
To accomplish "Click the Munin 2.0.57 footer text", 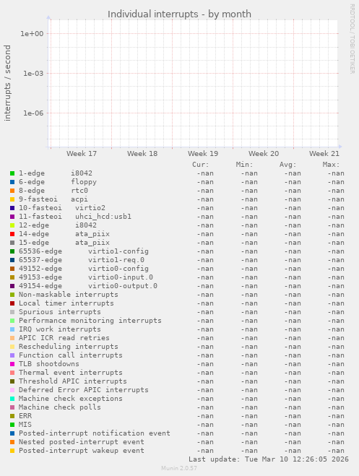I will point(179,468).
